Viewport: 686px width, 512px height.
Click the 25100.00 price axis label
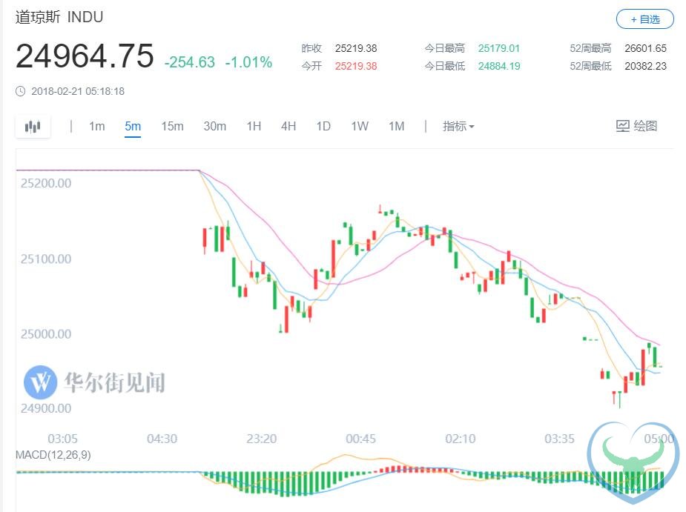46,259
